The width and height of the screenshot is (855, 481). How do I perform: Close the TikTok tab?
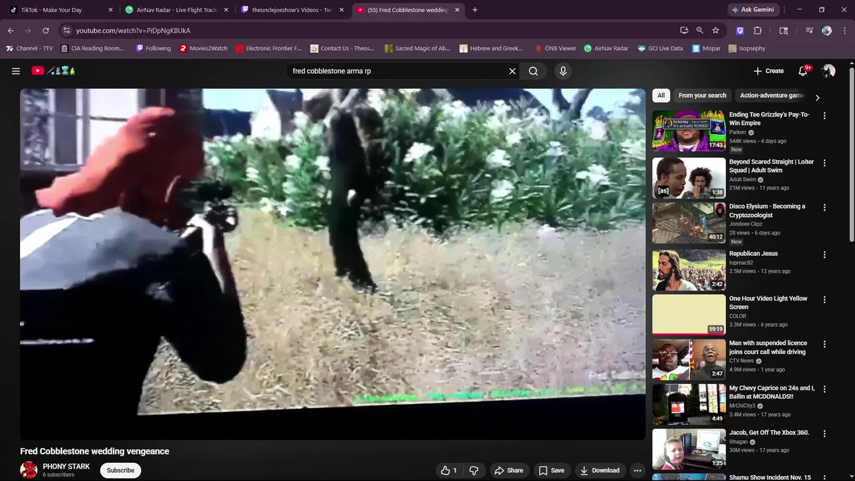pos(111,10)
